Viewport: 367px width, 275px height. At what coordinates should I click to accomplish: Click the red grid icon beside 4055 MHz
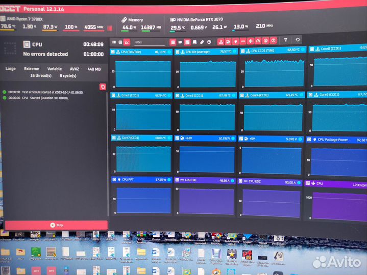110,28
